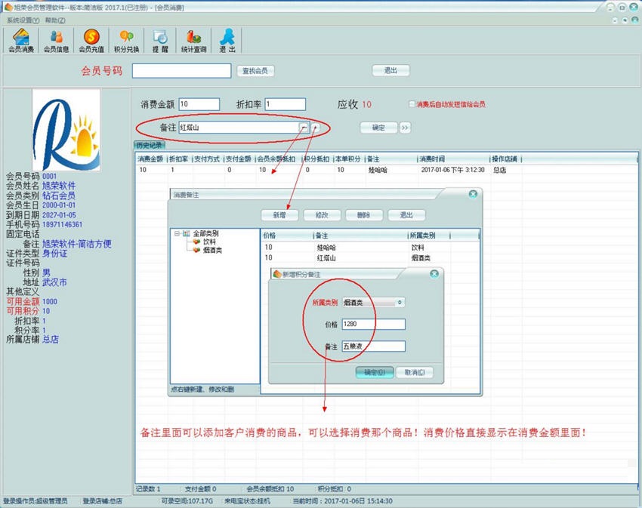Click 记录数 1 in status row
The width and height of the screenshot is (642, 508).
tap(148, 489)
